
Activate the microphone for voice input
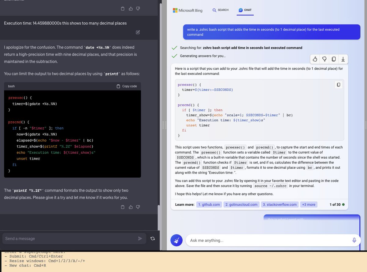tap(354, 240)
